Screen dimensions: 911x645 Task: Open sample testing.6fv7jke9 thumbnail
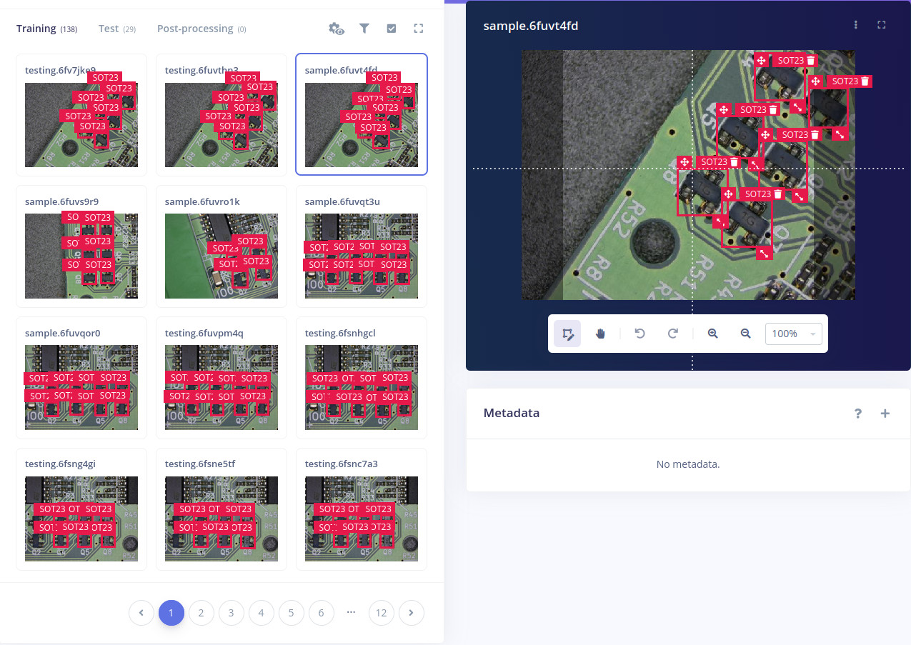[81, 125]
